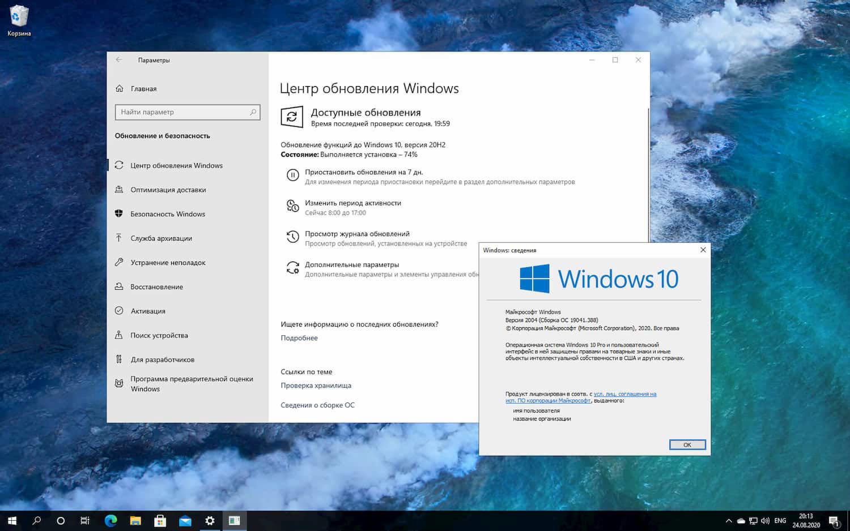Click OK in the Windows: сведения dialog
This screenshot has width=850, height=531.
[687, 444]
